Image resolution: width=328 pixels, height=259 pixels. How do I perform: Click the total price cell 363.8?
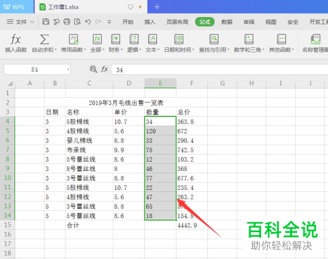[x=192, y=122]
